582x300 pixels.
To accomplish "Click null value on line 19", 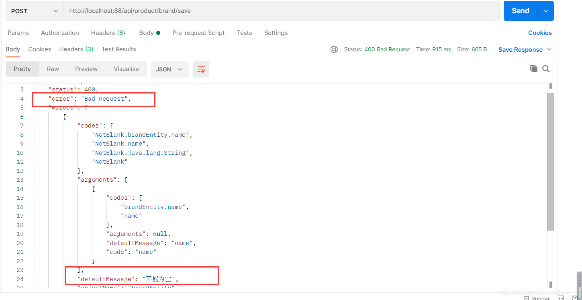I will coord(160,234).
